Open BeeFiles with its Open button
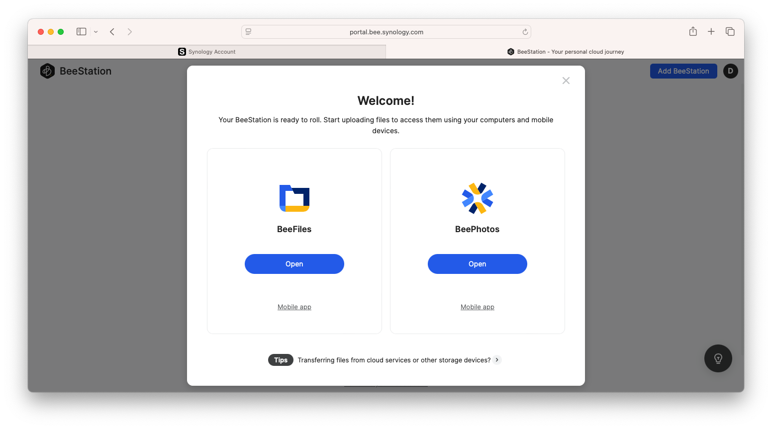 tap(294, 264)
